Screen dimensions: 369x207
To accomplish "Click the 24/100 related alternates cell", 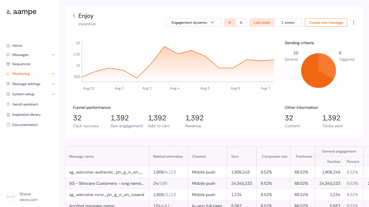I will click(x=160, y=183).
